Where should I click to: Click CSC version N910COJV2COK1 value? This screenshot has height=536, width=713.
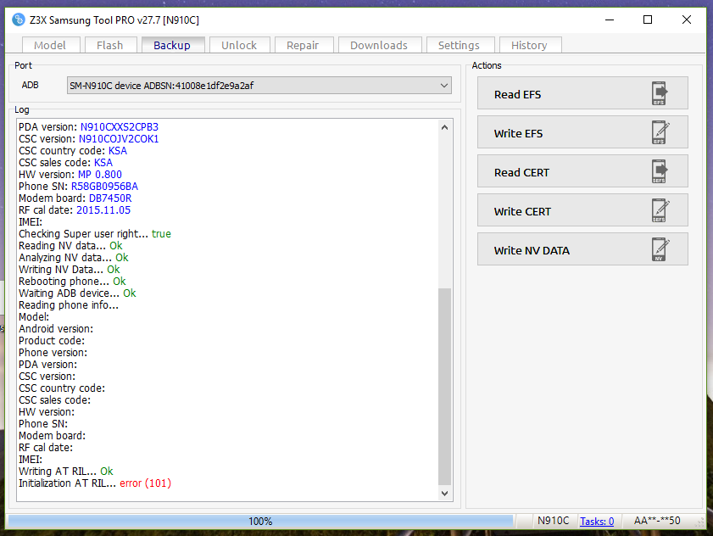(119, 139)
